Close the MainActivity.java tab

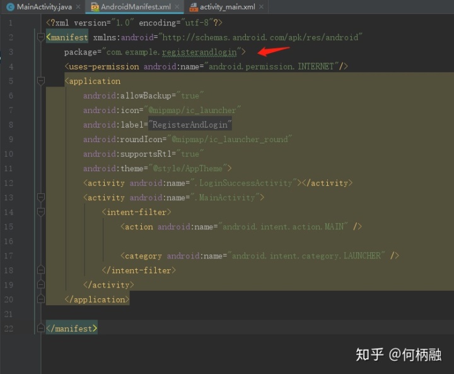coord(78,7)
